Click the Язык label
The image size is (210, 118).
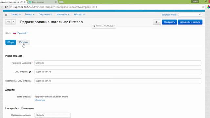[x=8, y=33]
